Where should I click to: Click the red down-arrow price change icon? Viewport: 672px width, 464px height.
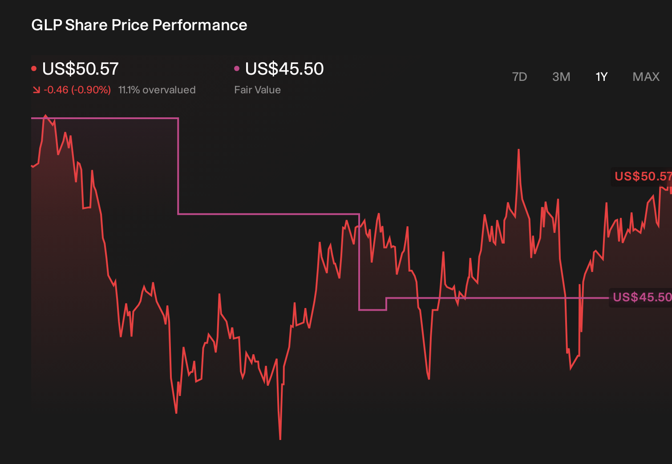coord(36,90)
